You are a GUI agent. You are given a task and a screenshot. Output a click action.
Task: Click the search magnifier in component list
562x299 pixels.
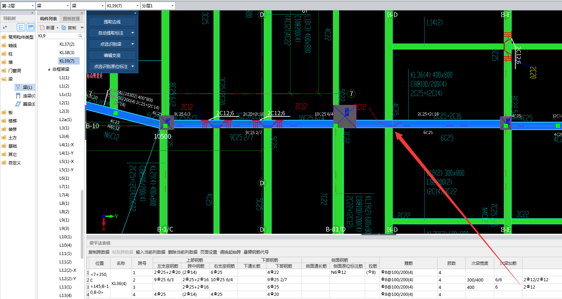[x=80, y=36]
